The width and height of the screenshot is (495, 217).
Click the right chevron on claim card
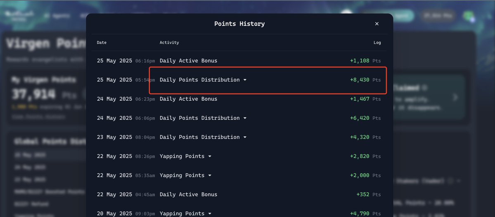click(x=455, y=97)
